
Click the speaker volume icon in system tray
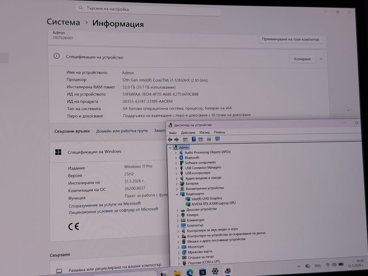[334, 265]
